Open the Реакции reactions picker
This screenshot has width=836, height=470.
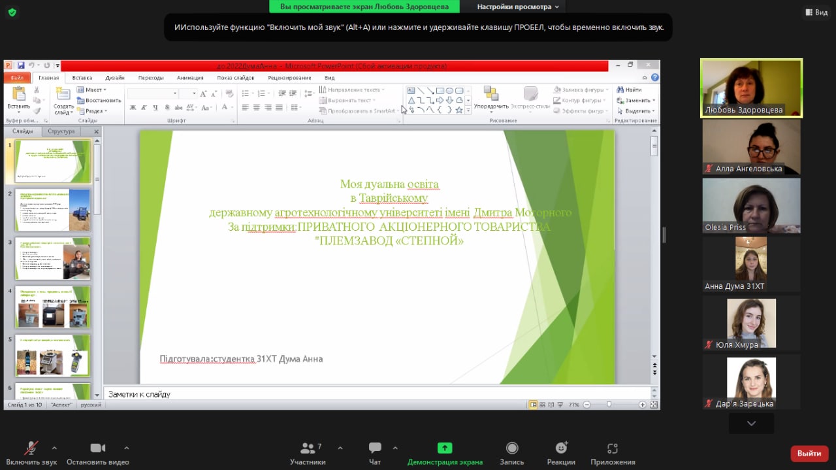(x=561, y=453)
